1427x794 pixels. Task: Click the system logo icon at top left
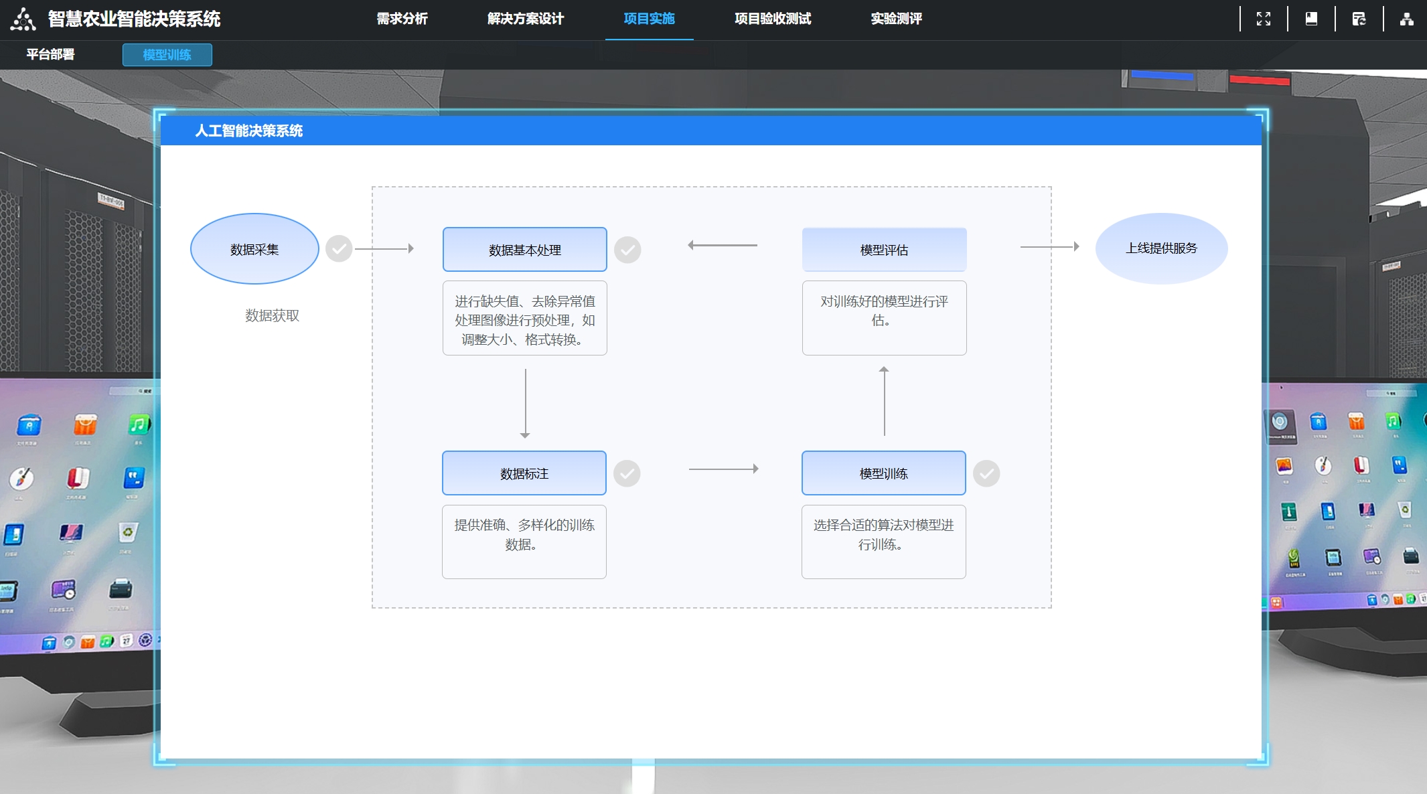coord(23,19)
